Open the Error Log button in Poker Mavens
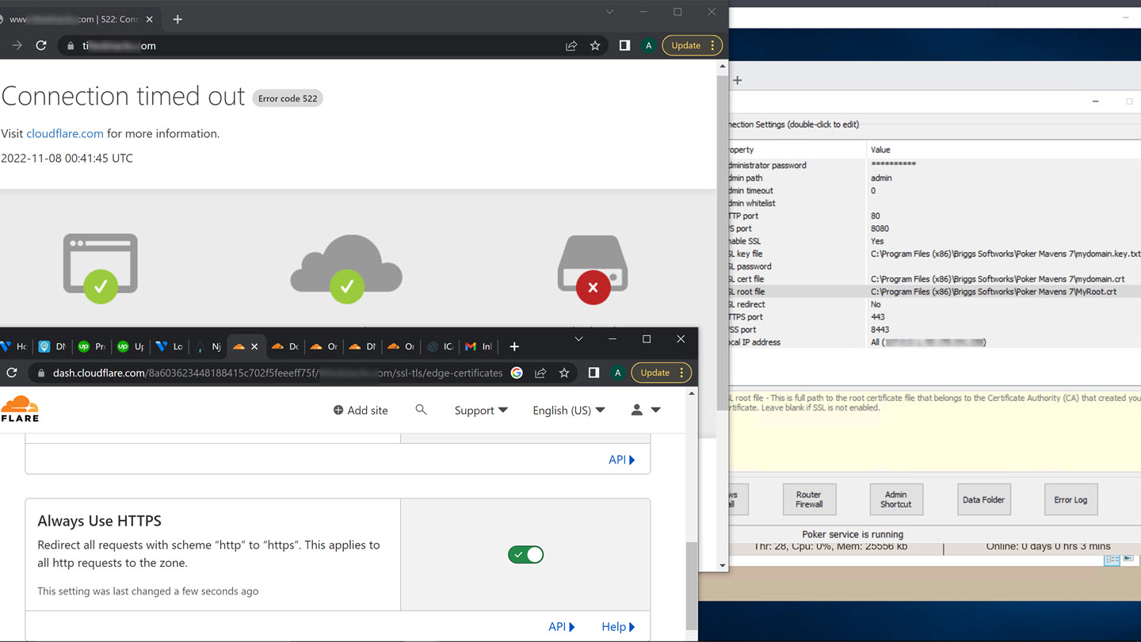Viewport: 1141px width, 642px height. (x=1070, y=499)
